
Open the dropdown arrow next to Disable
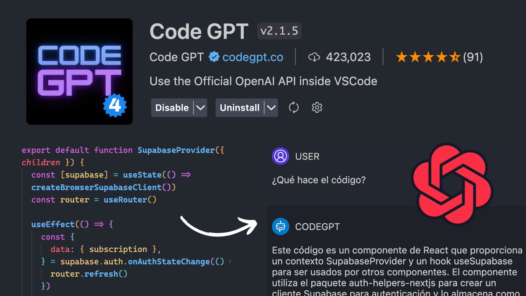(x=200, y=108)
